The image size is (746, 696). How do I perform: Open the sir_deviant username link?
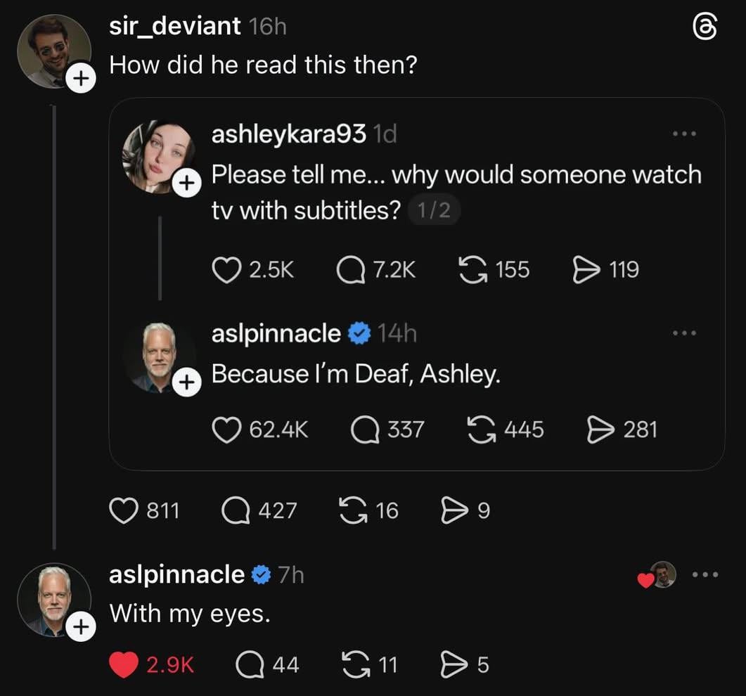[x=175, y=26]
